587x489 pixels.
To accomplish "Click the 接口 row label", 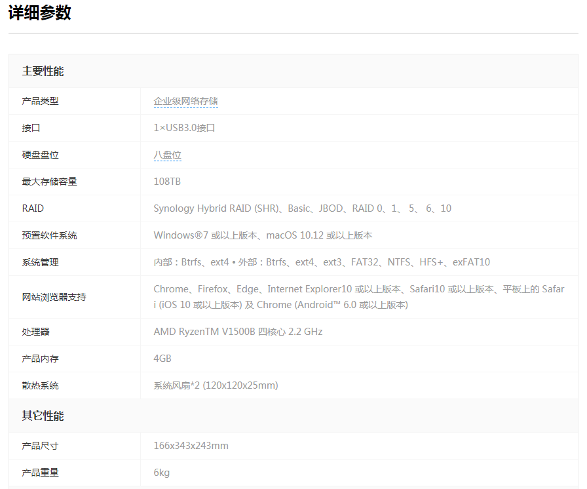I will click(x=31, y=128).
